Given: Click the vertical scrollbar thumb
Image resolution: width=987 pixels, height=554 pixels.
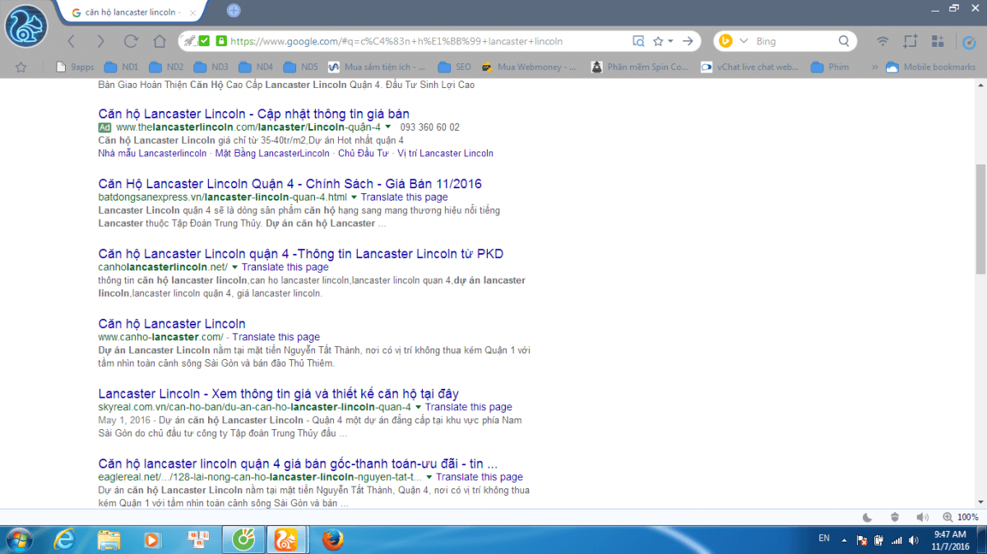Looking at the screenshot, I should point(980,218).
